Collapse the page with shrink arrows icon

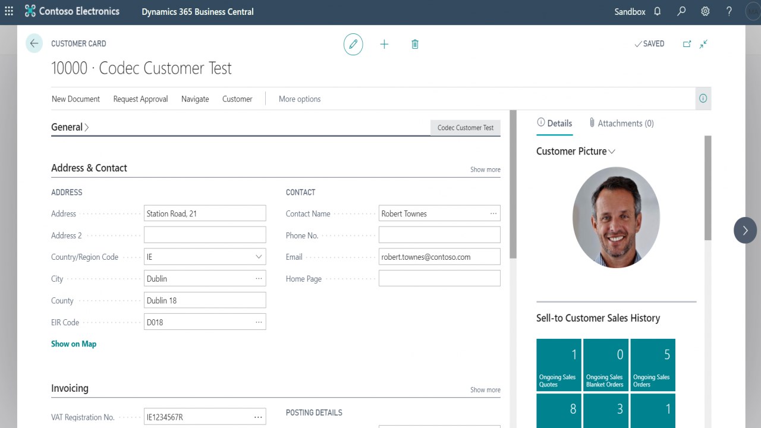pos(703,44)
